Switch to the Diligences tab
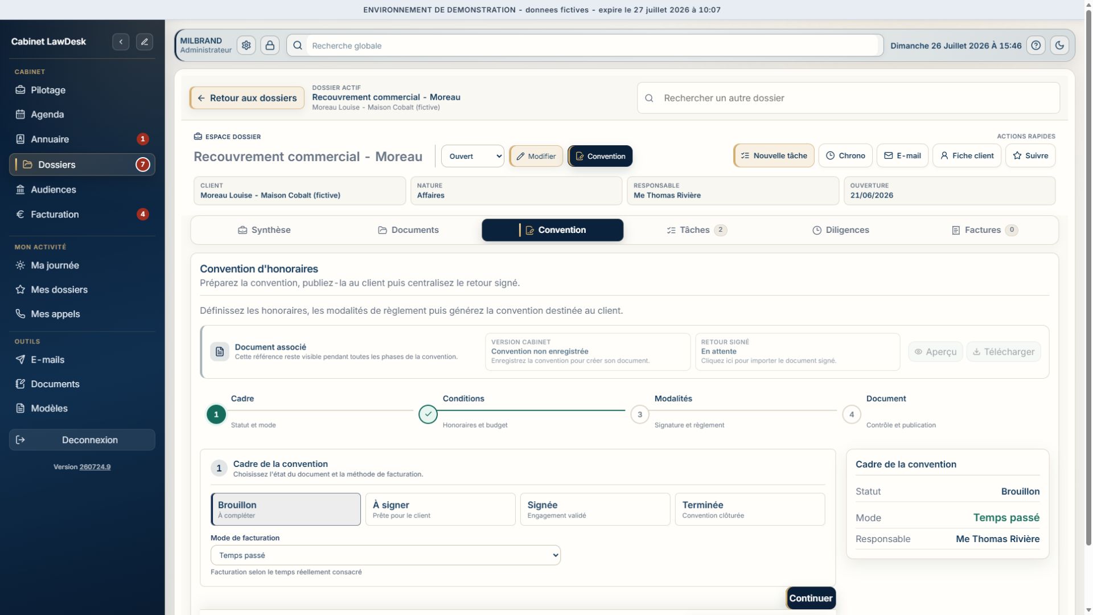Image resolution: width=1093 pixels, height=615 pixels. (x=841, y=230)
